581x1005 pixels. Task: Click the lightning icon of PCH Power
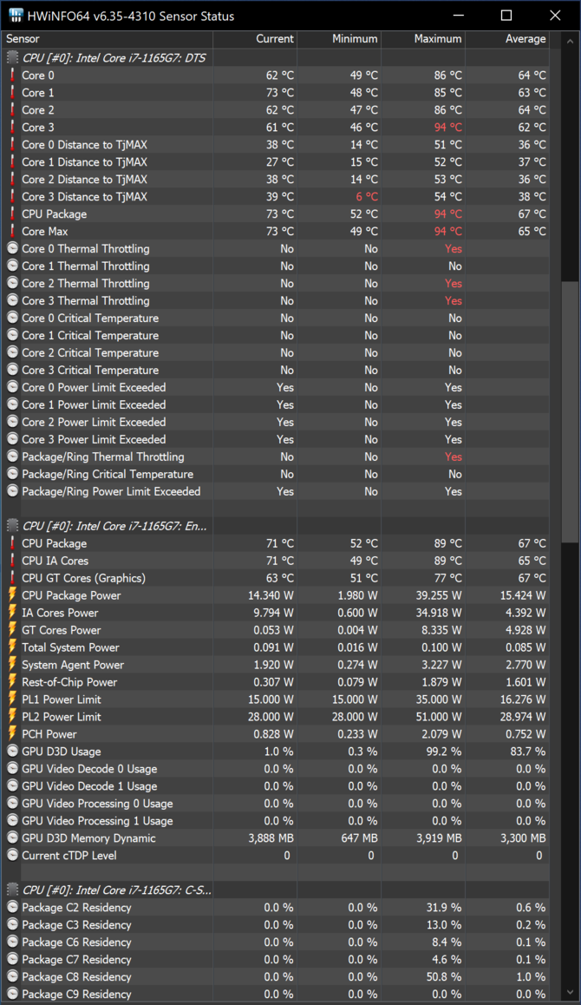(x=12, y=733)
